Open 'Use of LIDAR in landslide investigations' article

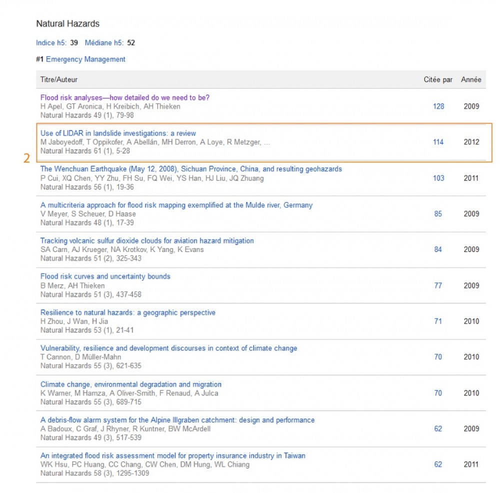click(x=118, y=133)
